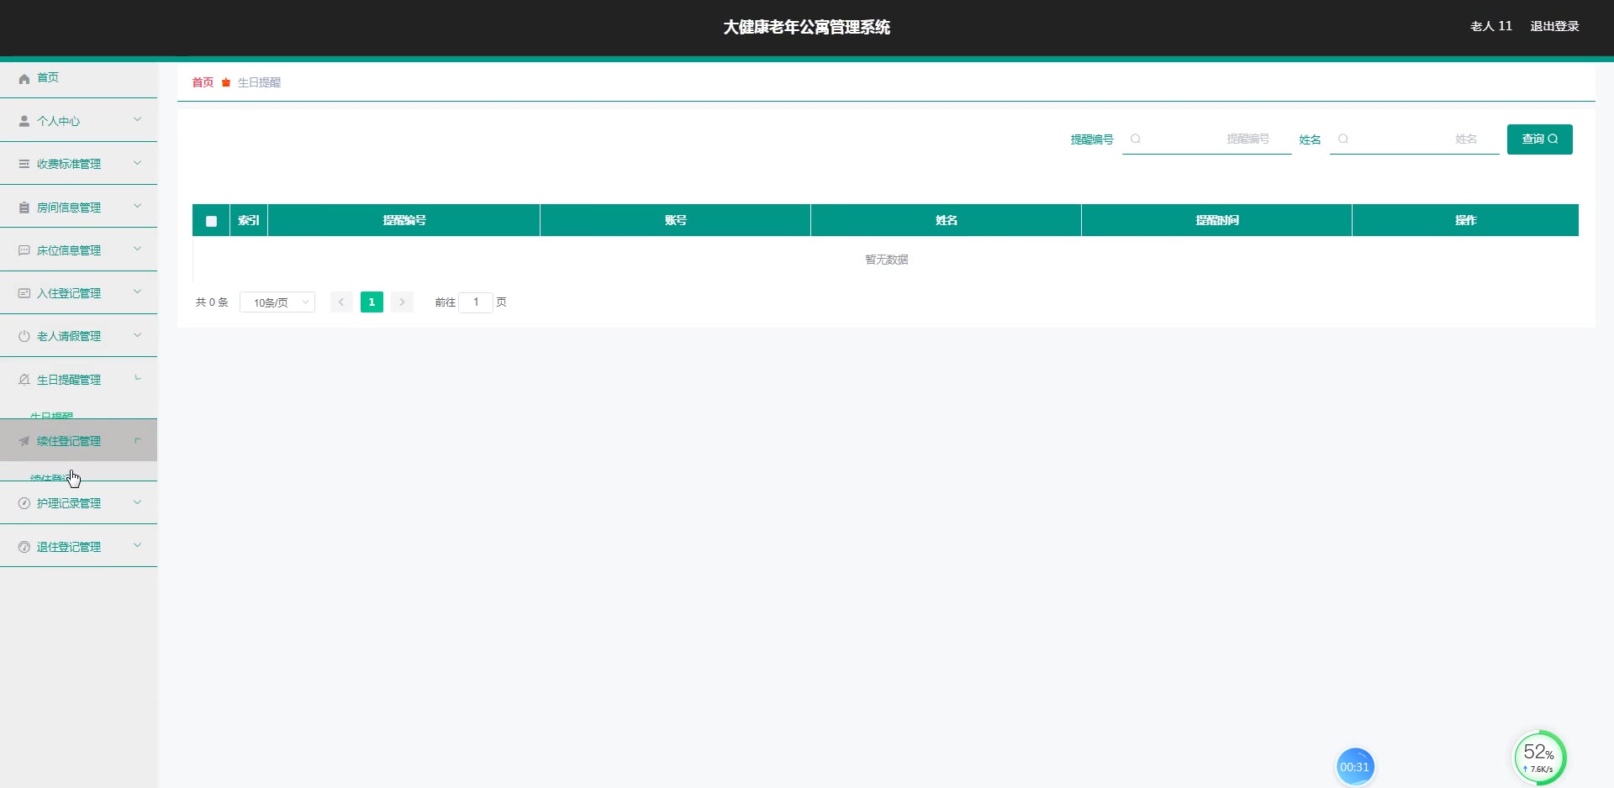The height and width of the screenshot is (788, 1614).
Task: Go to previous page arrow
Action: pos(341,302)
